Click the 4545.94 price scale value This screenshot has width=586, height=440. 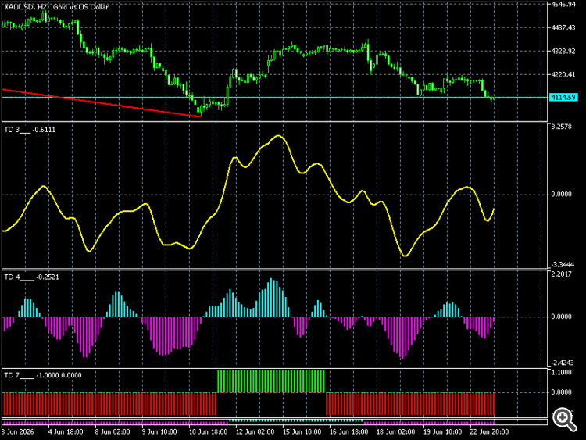tap(563, 5)
